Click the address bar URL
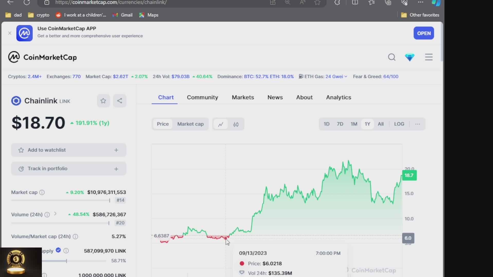The image size is (493, 277). (111, 2)
